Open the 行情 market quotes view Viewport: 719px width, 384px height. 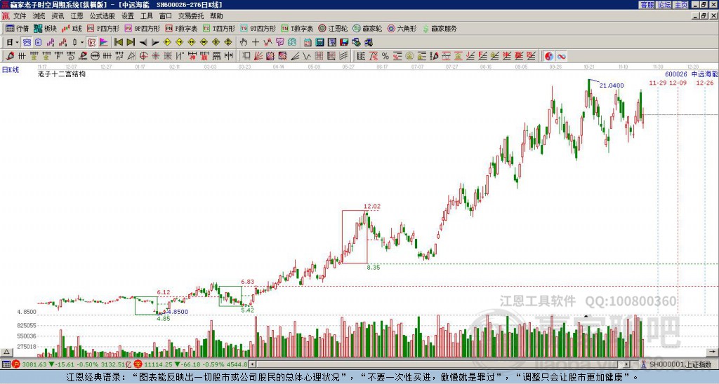click(x=18, y=28)
